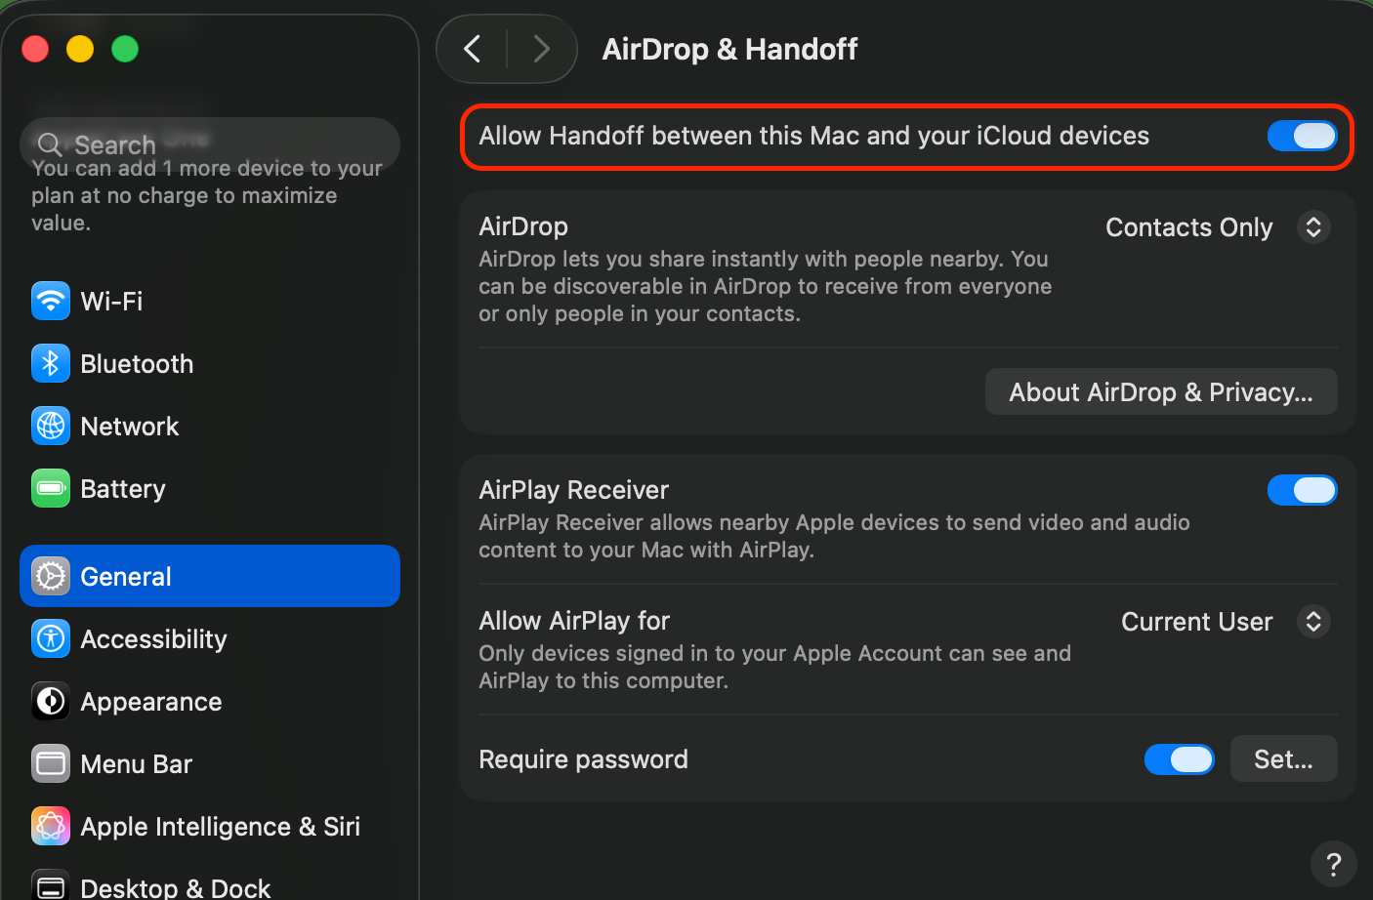Close the window with red button
The image size is (1373, 900).
click(x=35, y=49)
